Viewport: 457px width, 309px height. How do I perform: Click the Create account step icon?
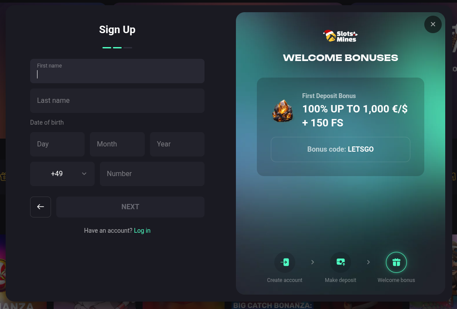click(285, 262)
